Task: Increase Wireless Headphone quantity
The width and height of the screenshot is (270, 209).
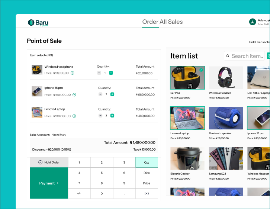Action: click(111, 73)
